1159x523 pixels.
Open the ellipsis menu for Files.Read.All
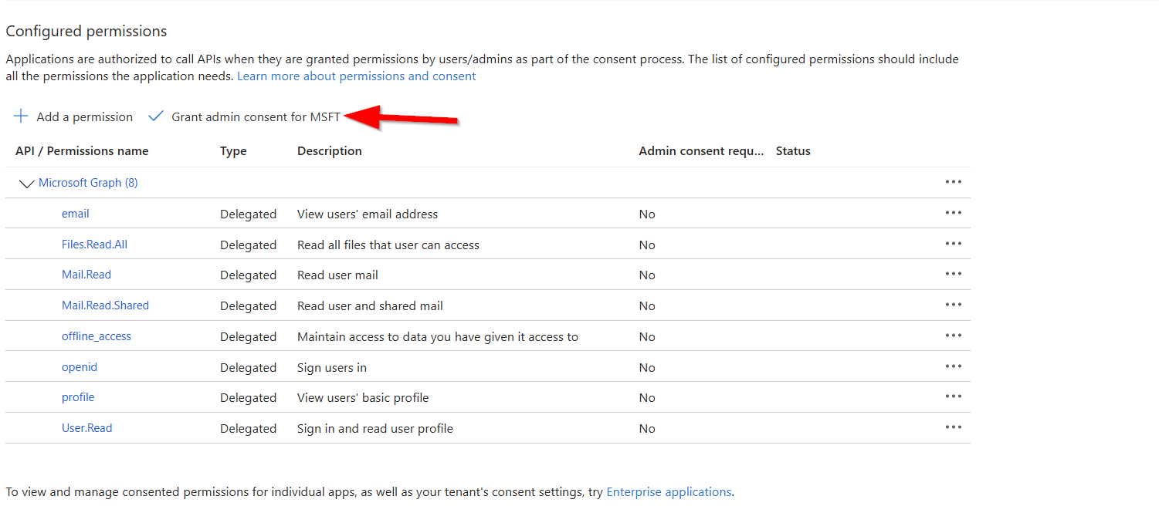[954, 244]
